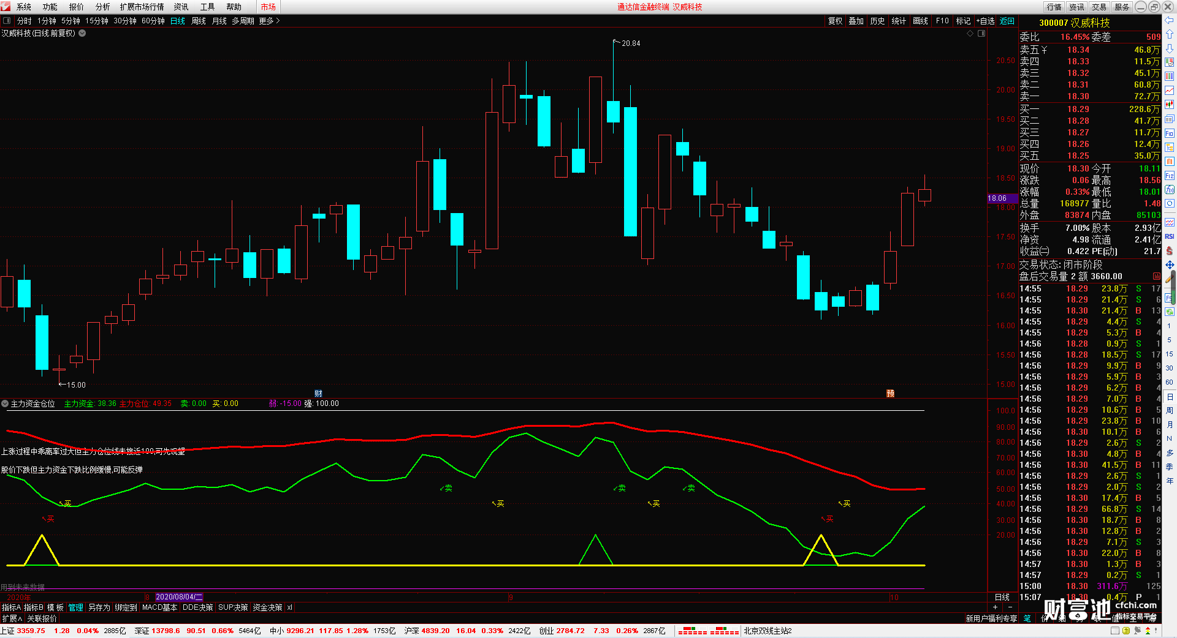Select the candlestick chart icon in sidebar
Screen dimensions: 1177x638
click(1170, 105)
